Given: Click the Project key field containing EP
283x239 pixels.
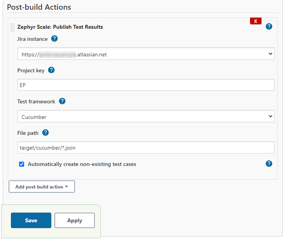Looking at the screenshot, I should [146, 85].
